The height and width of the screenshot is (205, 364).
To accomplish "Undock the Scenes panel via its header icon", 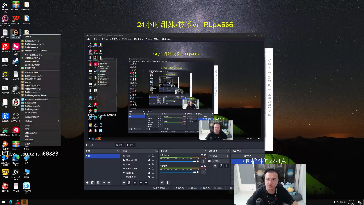I will [119, 151].
